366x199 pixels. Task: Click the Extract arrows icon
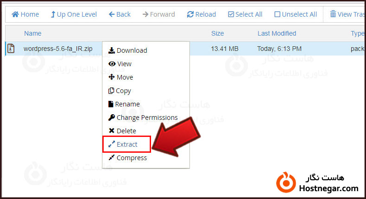[x=112, y=144]
